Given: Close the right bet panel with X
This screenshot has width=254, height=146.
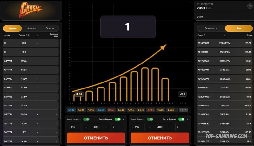Looking at the screenshot, I should click(x=187, y=119).
